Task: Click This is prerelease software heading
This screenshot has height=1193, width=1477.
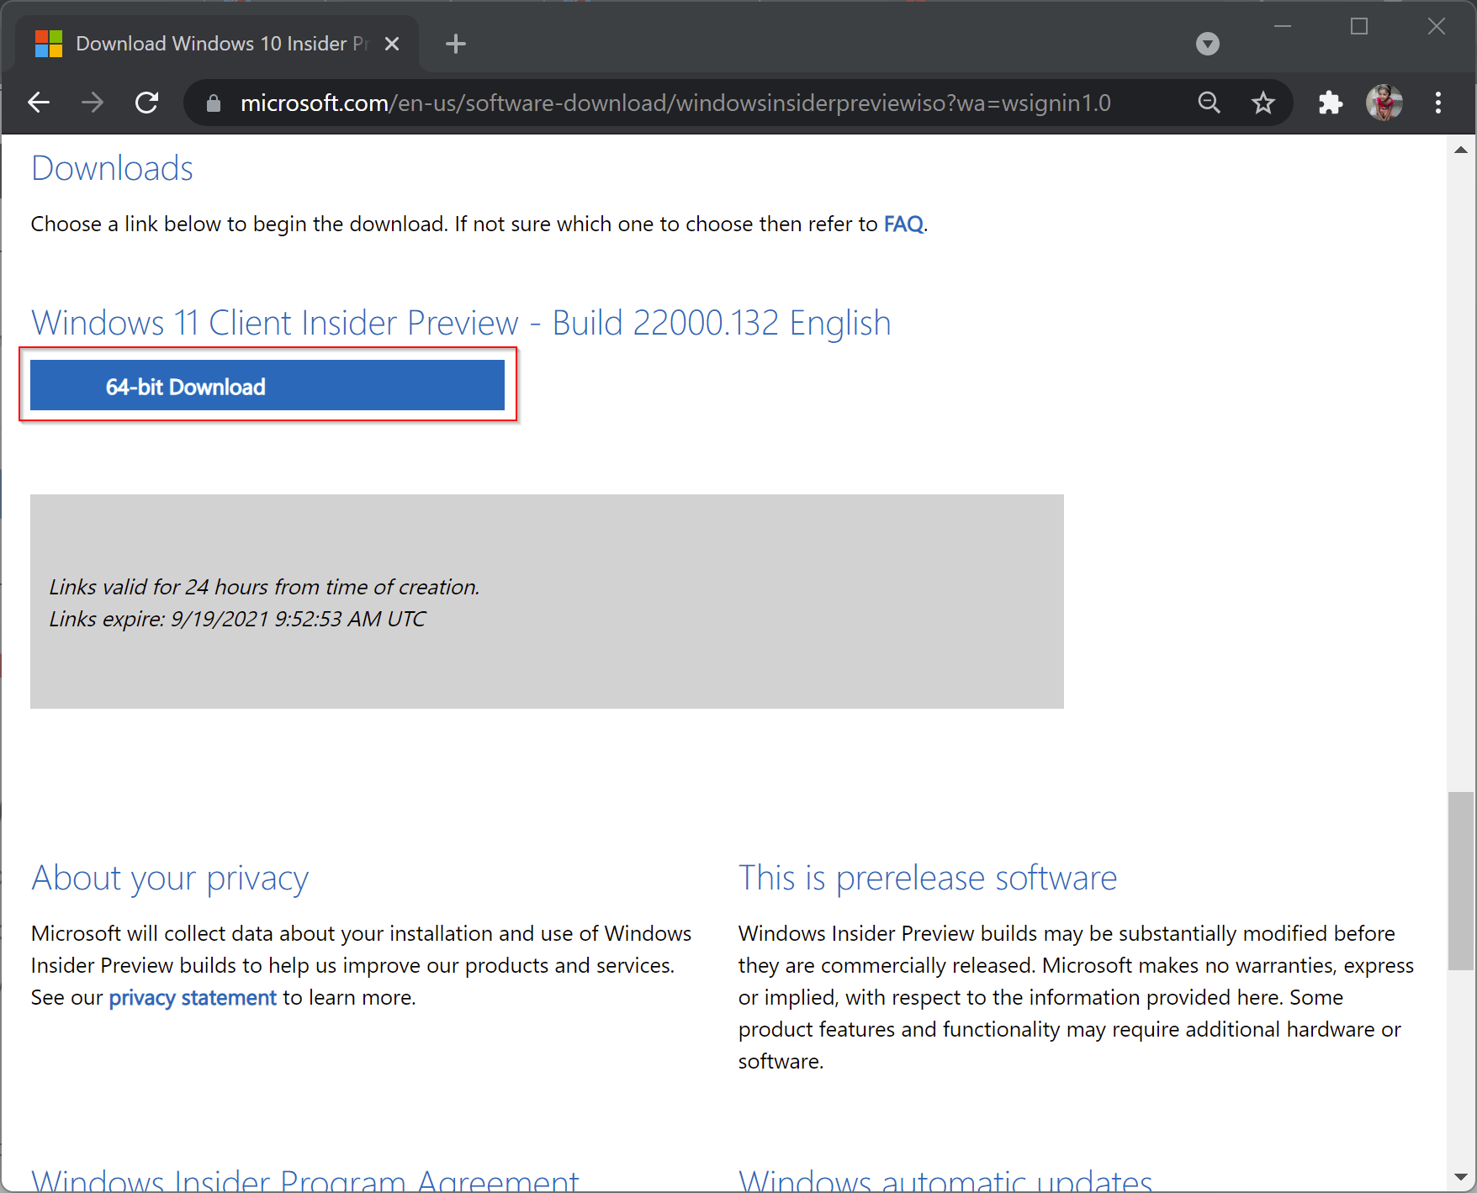Action: [x=928, y=878]
